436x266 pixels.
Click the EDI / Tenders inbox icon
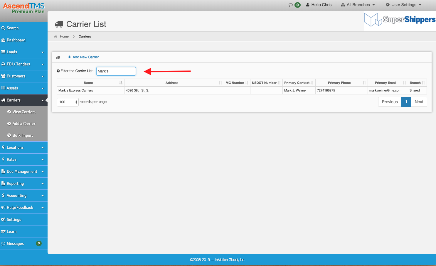(x=3, y=64)
